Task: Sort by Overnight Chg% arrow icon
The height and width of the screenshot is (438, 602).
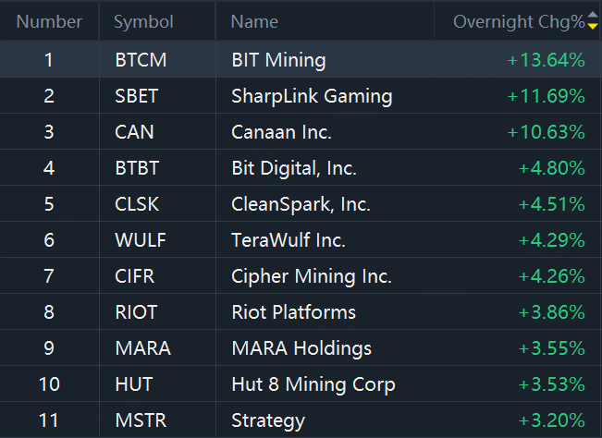Action: 593,20
